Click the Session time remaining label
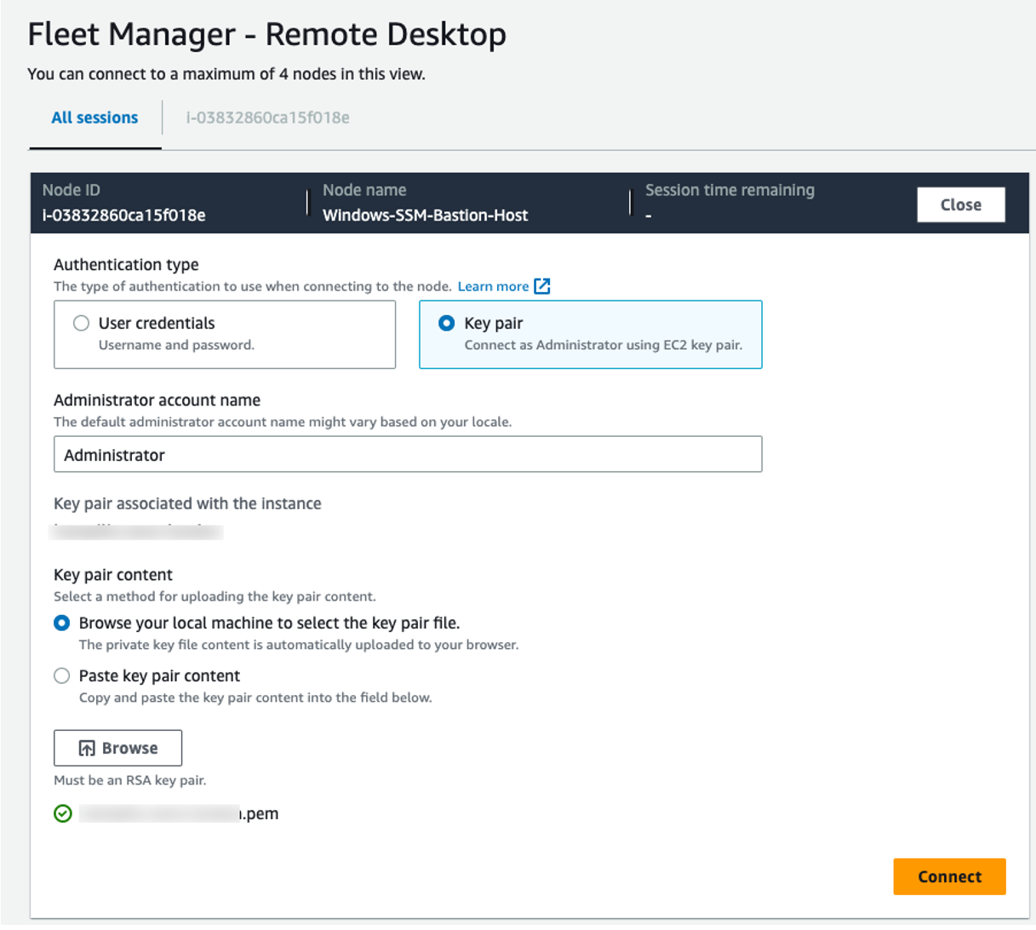This screenshot has height=930, width=1036. click(730, 190)
